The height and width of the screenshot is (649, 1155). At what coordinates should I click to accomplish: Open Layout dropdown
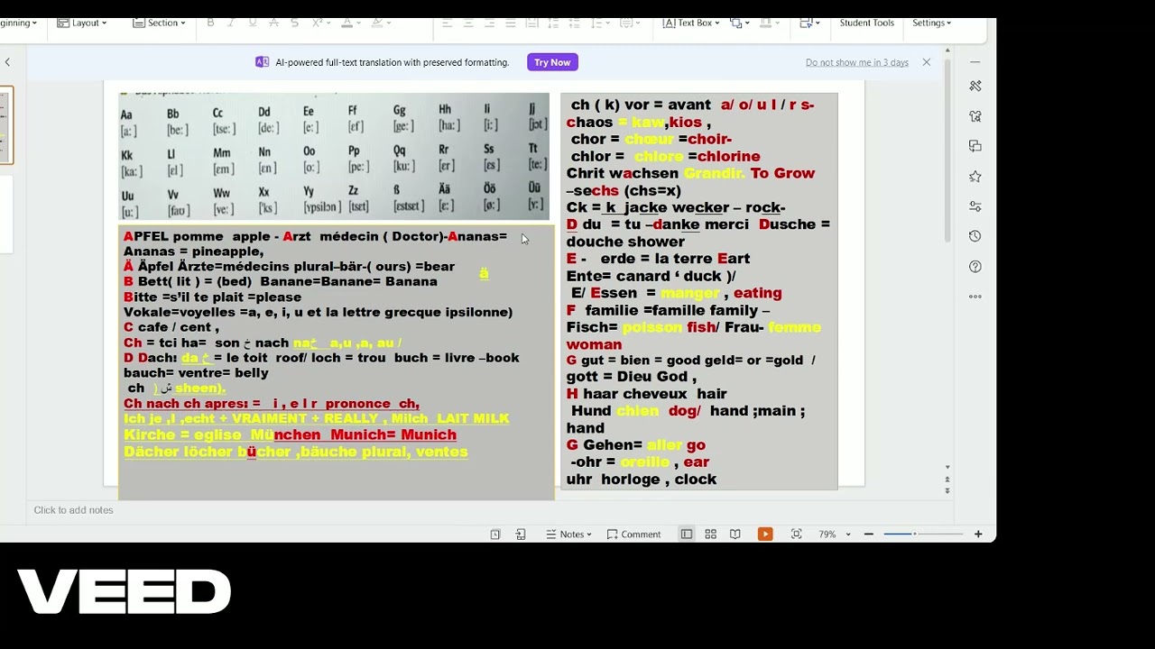tap(82, 23)
